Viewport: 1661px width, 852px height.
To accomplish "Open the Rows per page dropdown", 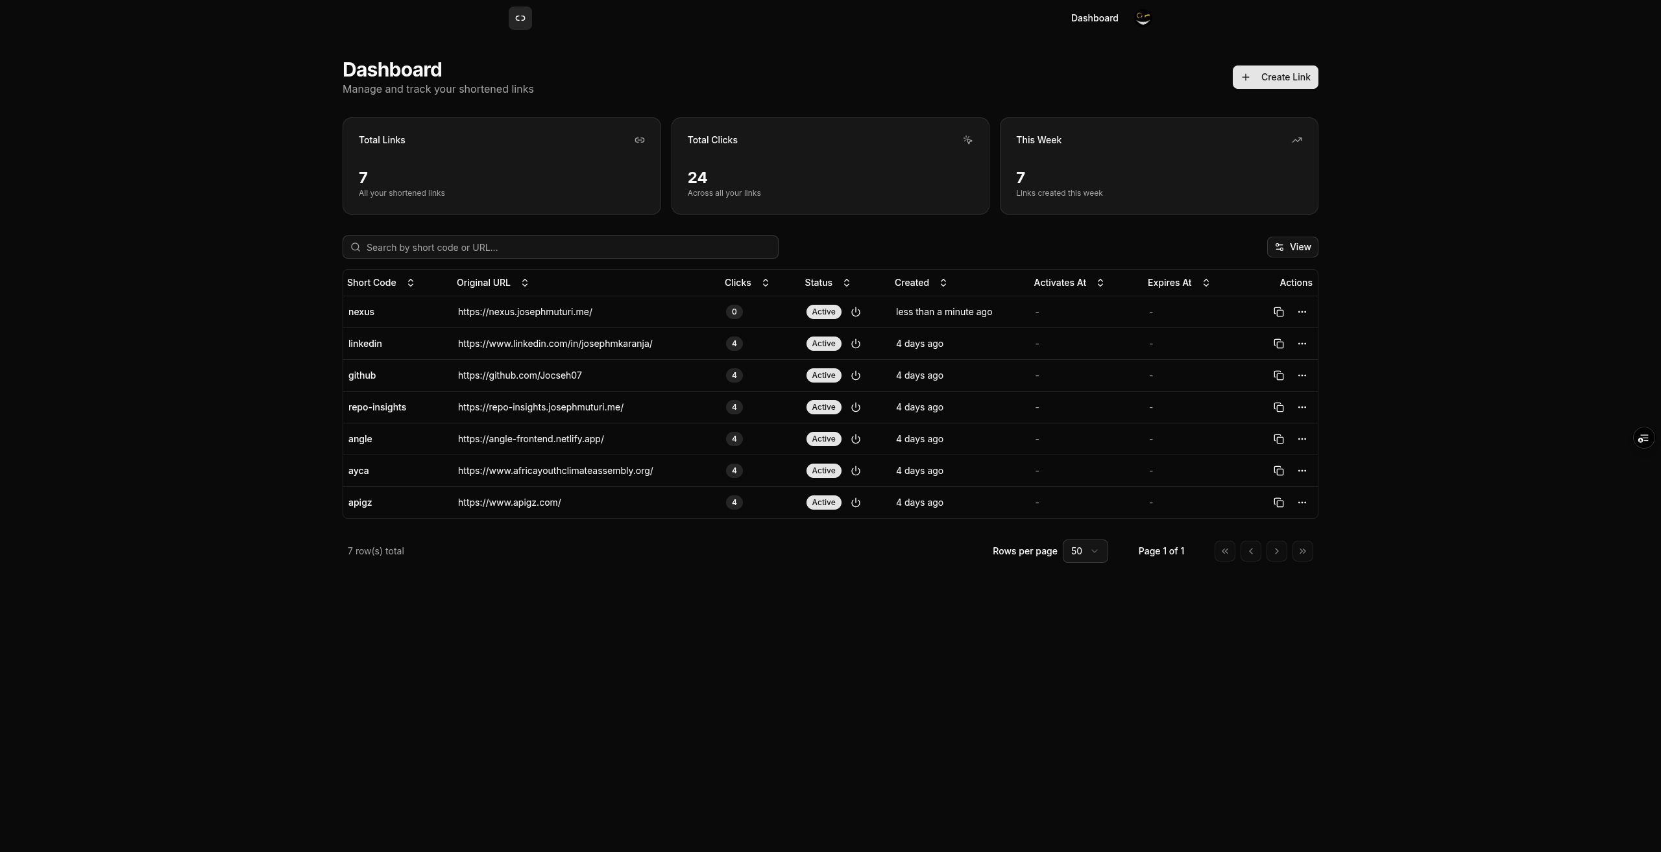I will click(1085, 551).
